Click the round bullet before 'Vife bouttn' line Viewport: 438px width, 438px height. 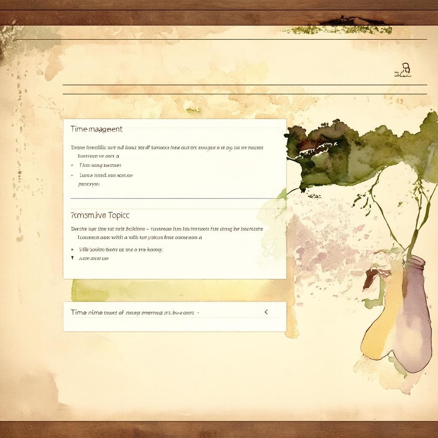72,249
